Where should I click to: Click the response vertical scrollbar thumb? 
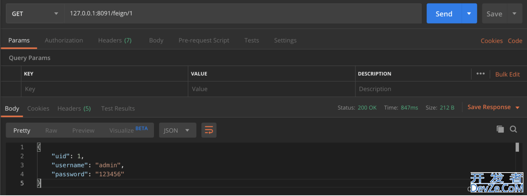(517, 147)
